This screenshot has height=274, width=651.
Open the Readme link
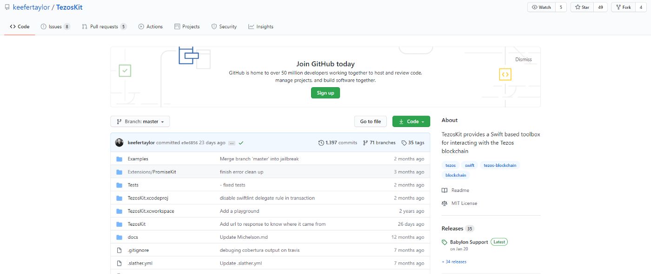(455, 190)
